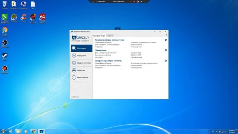This screenshot has width=238, height=134.
Task: Click the Обновление heading
Action: 101,50
